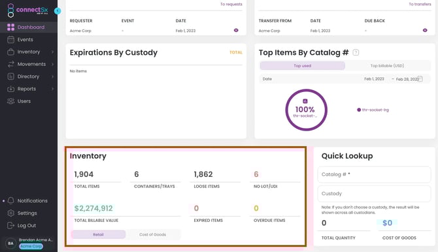View the Acme Corp request with the eye icon
This screenshot has height=252, width=438.
pos(236,31)
